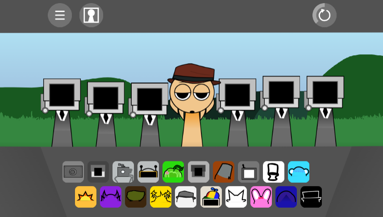
Task: Click the fedora-wearing orange character
Action: [193, 102]
